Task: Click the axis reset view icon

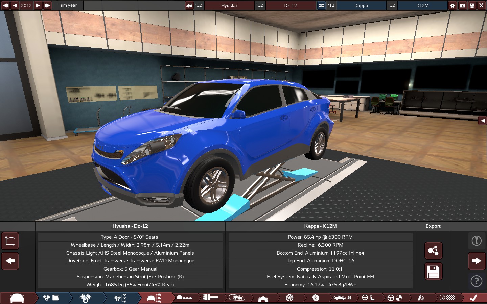Action: pyautogui.click(x=10, y=241)
